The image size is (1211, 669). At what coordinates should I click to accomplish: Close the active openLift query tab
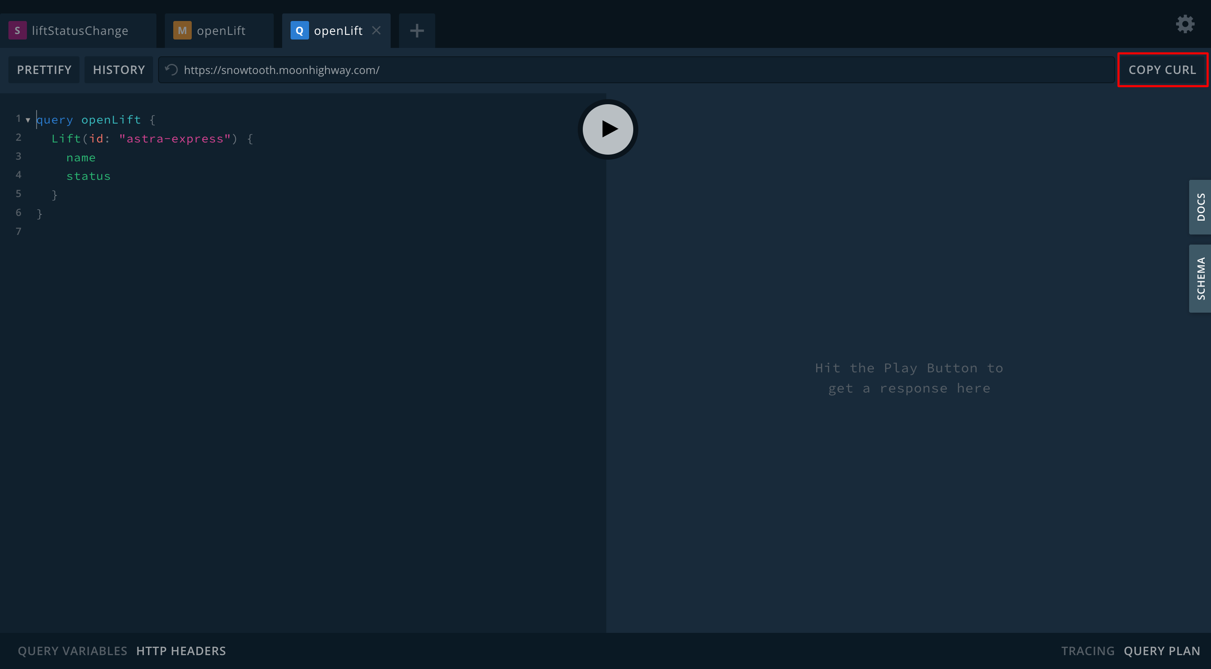376,31
